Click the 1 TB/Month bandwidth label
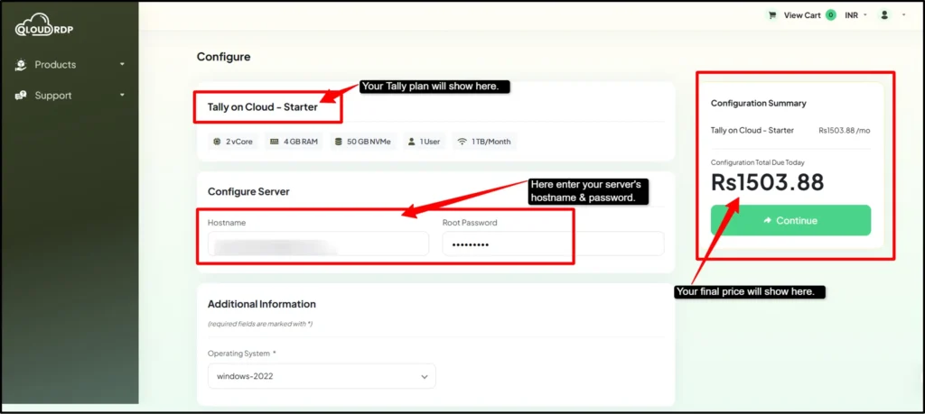The image size is (925, 414). click(491, 142)
